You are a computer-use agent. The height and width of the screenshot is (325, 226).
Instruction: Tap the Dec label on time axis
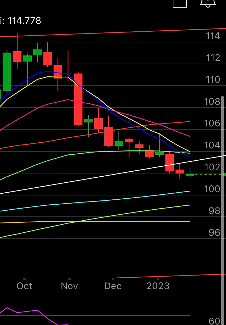pos(113,286)
